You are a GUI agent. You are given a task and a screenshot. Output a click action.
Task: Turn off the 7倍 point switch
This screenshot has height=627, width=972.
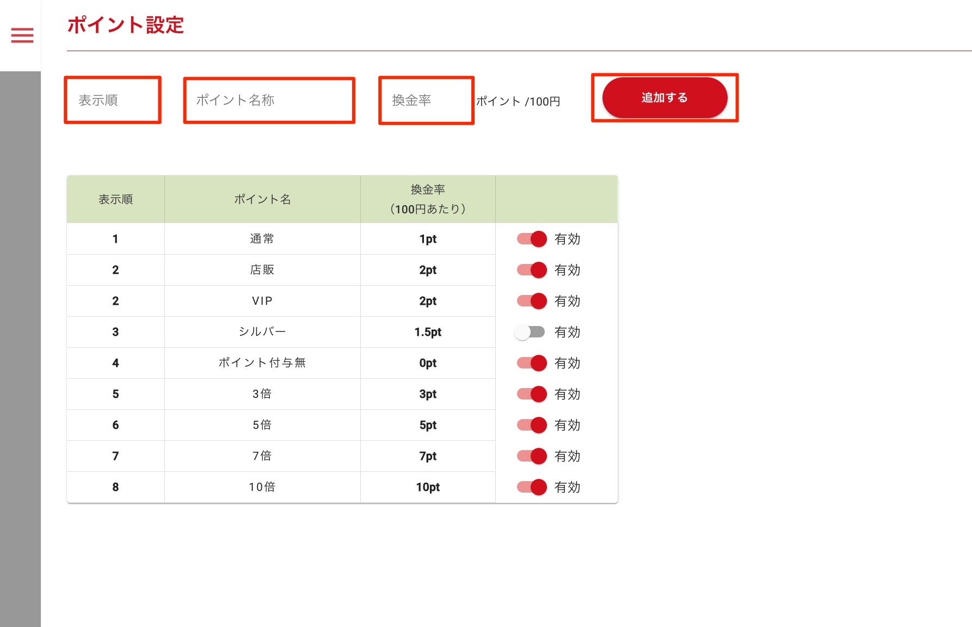532,456
